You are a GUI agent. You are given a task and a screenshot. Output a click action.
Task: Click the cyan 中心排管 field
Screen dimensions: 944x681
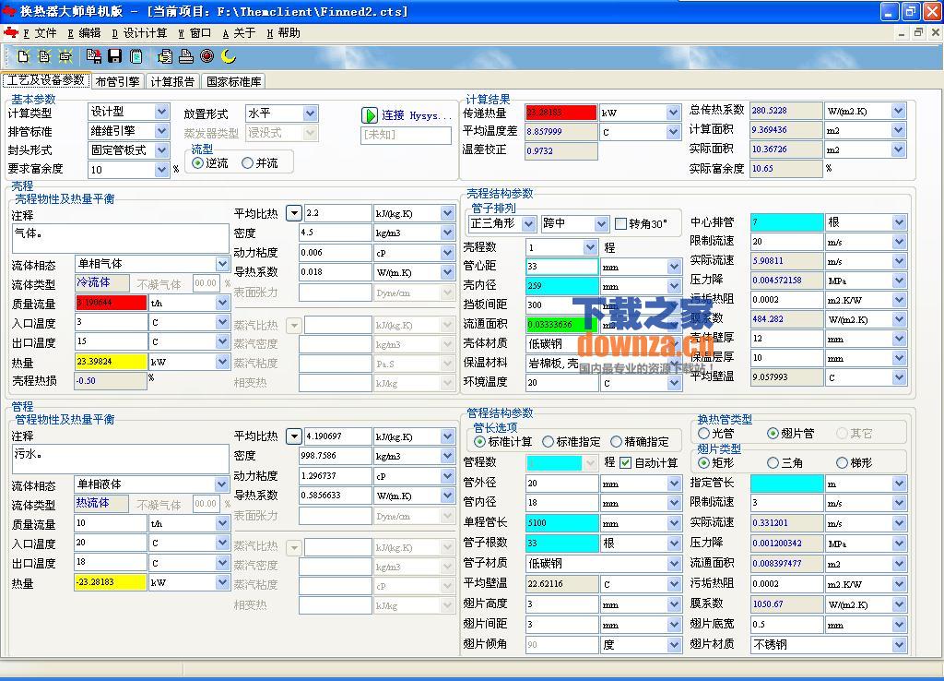(786, 222)
